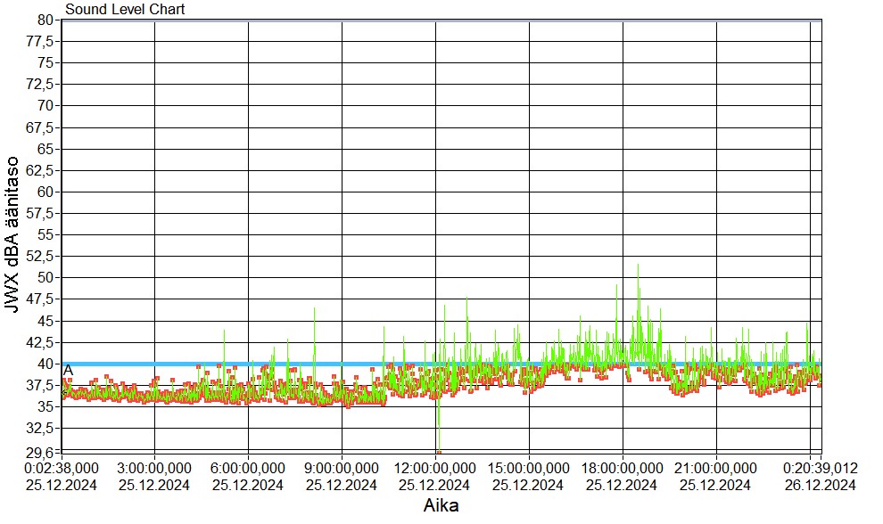
Task: Click the 52,5 vertical axis tick label
Action: (x=44, y=256)
